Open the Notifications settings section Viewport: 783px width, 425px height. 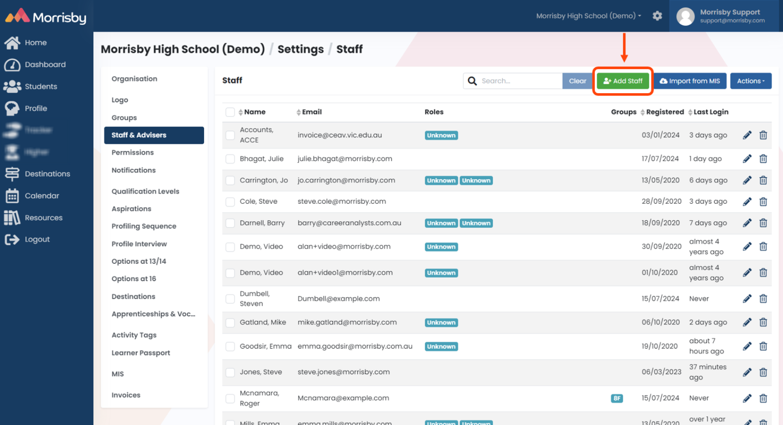coord(133,170)
